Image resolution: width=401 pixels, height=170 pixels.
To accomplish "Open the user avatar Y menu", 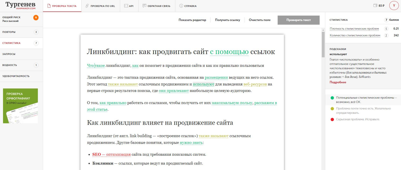I will [394, 6].
